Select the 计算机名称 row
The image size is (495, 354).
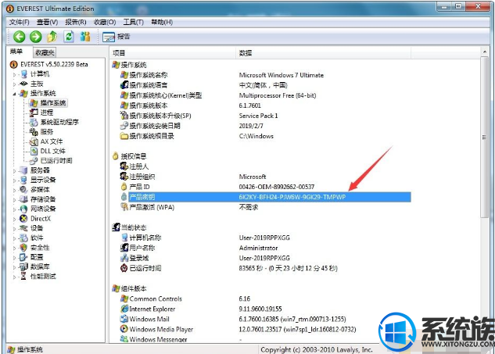[265, 238]
